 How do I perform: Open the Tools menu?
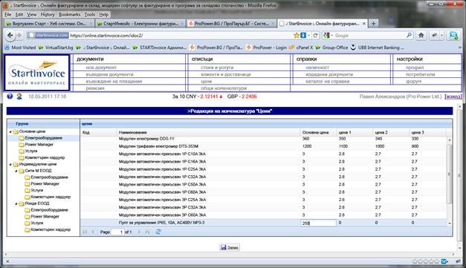click(x=90, y=15)
